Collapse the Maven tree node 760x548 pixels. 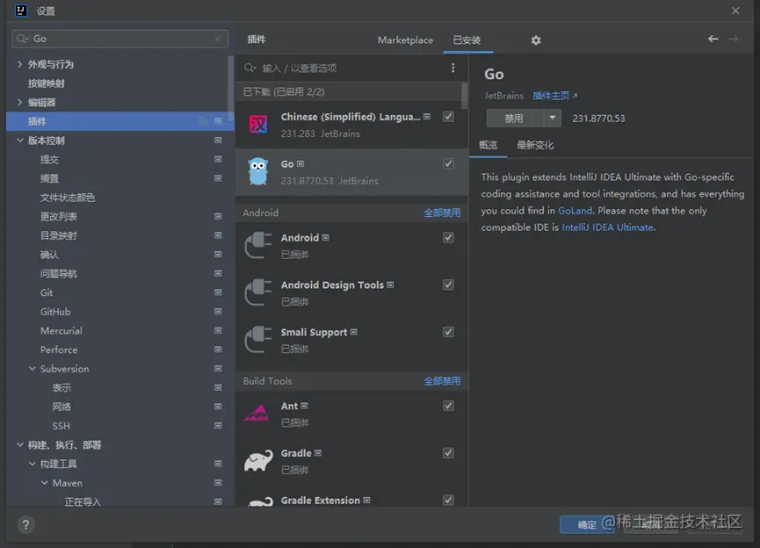coord(44,483)
